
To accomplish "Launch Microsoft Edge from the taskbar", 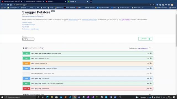I will pyautogui.click(x=47, y=97).
